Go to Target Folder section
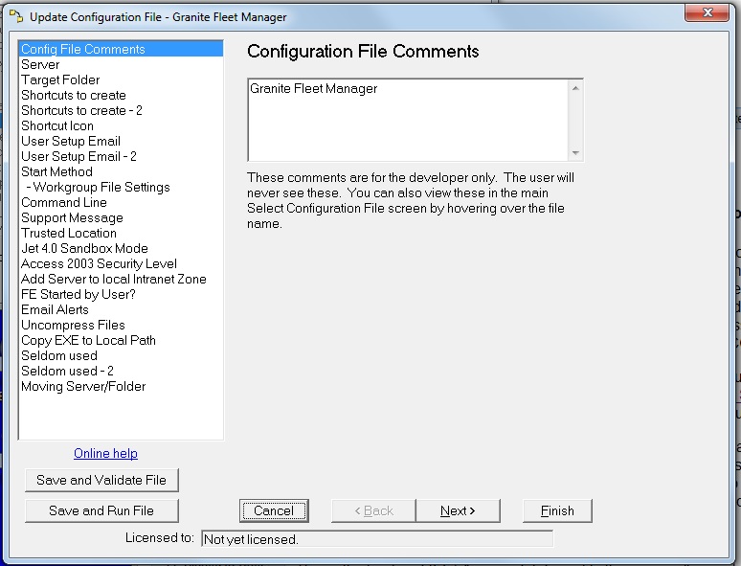The image size is (741, 566). pyautogui.click(x=121, y=79)
